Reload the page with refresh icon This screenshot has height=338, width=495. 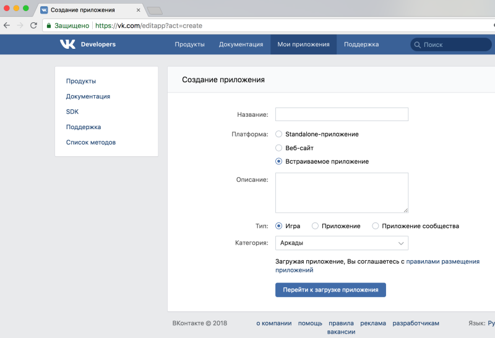33,25
